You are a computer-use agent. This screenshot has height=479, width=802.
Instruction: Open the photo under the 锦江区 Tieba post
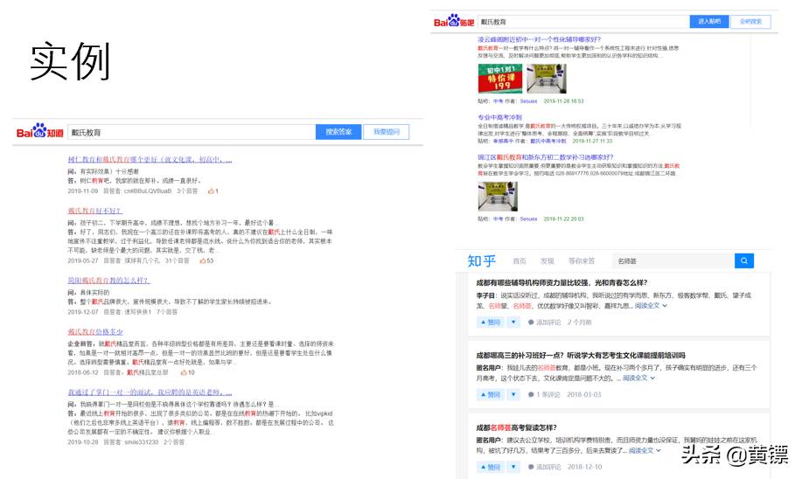pos(498,197)
